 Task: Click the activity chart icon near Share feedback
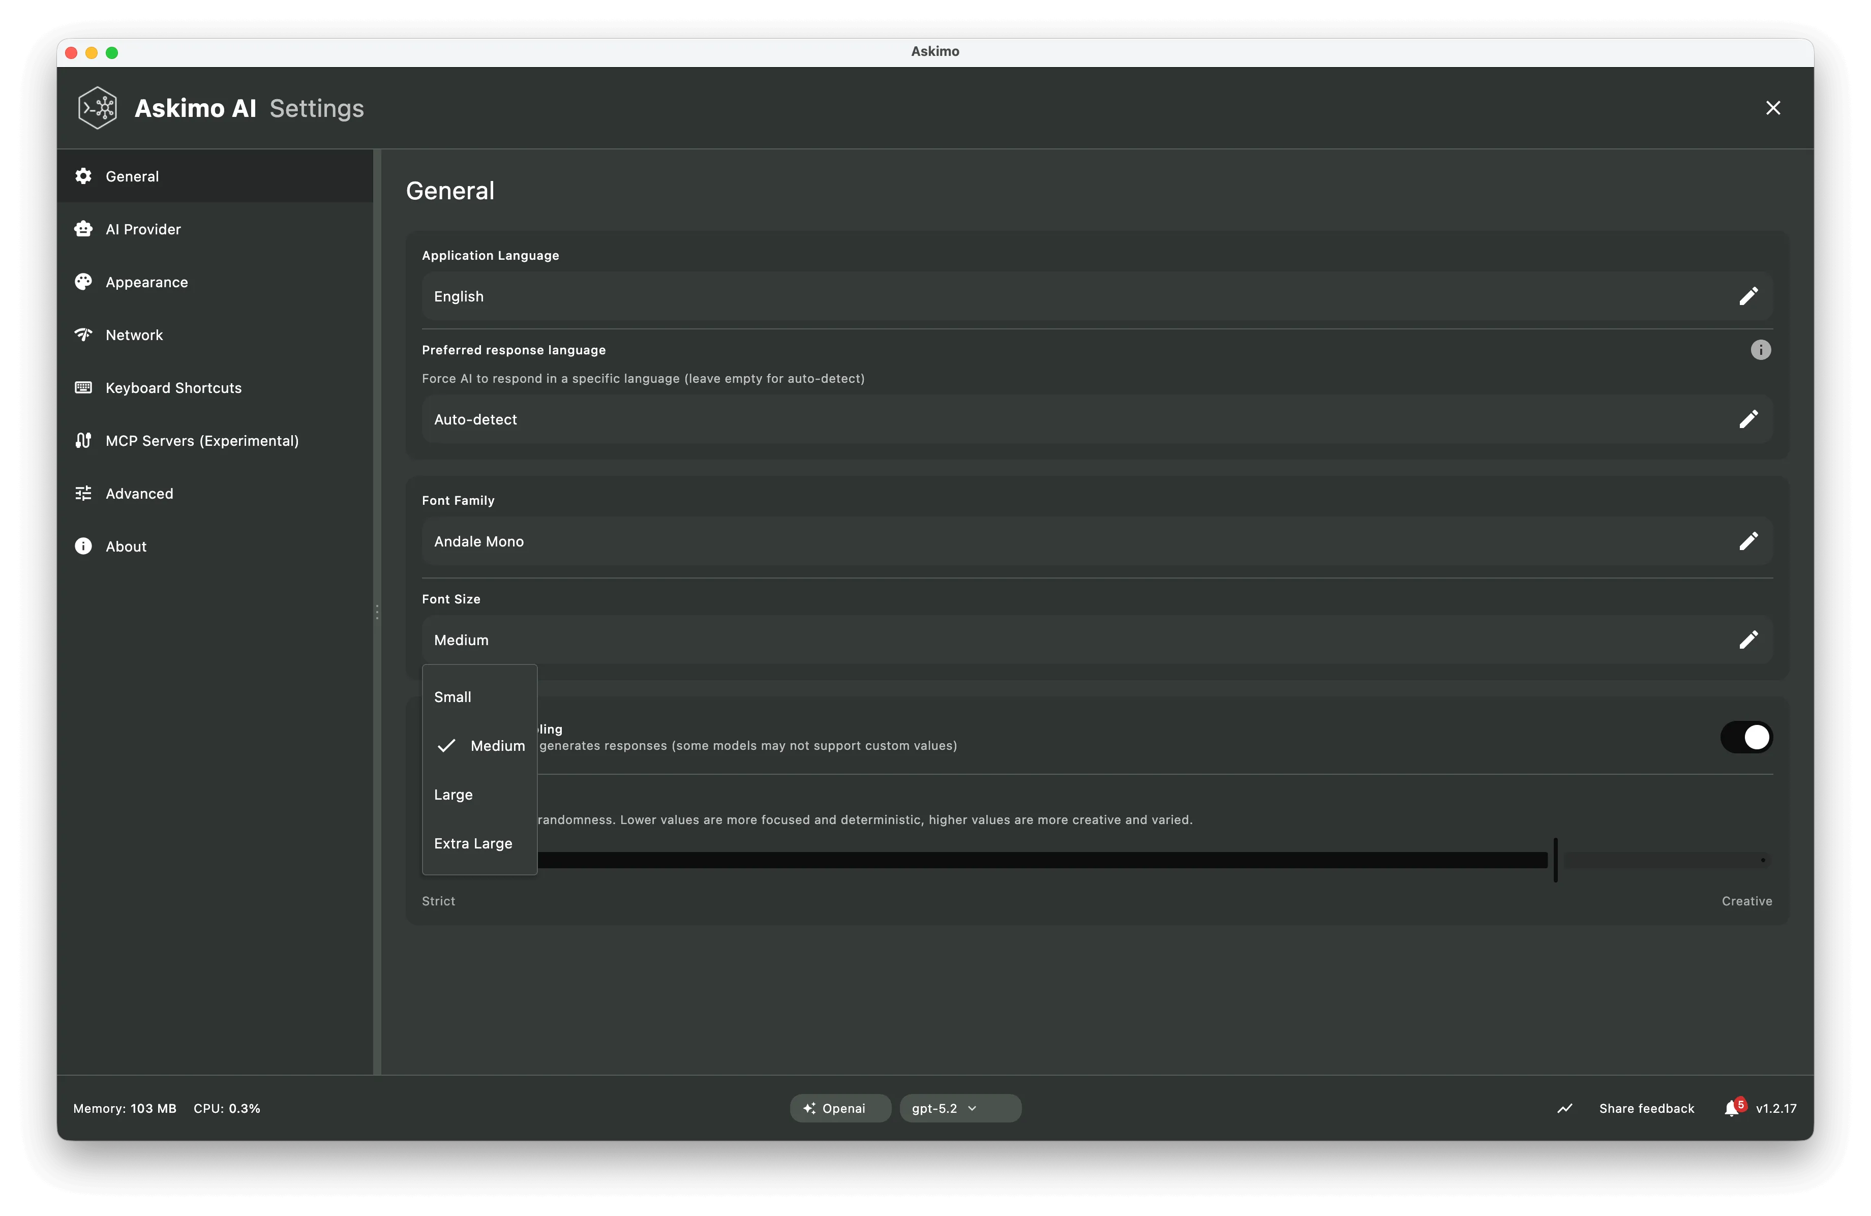tap(1563, 1108)
